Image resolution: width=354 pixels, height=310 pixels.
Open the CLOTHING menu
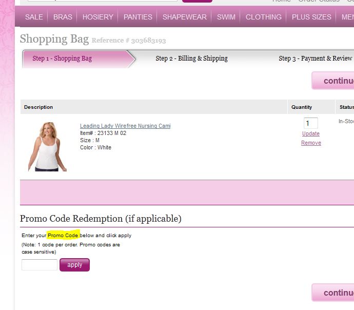[x=264, y=17]
